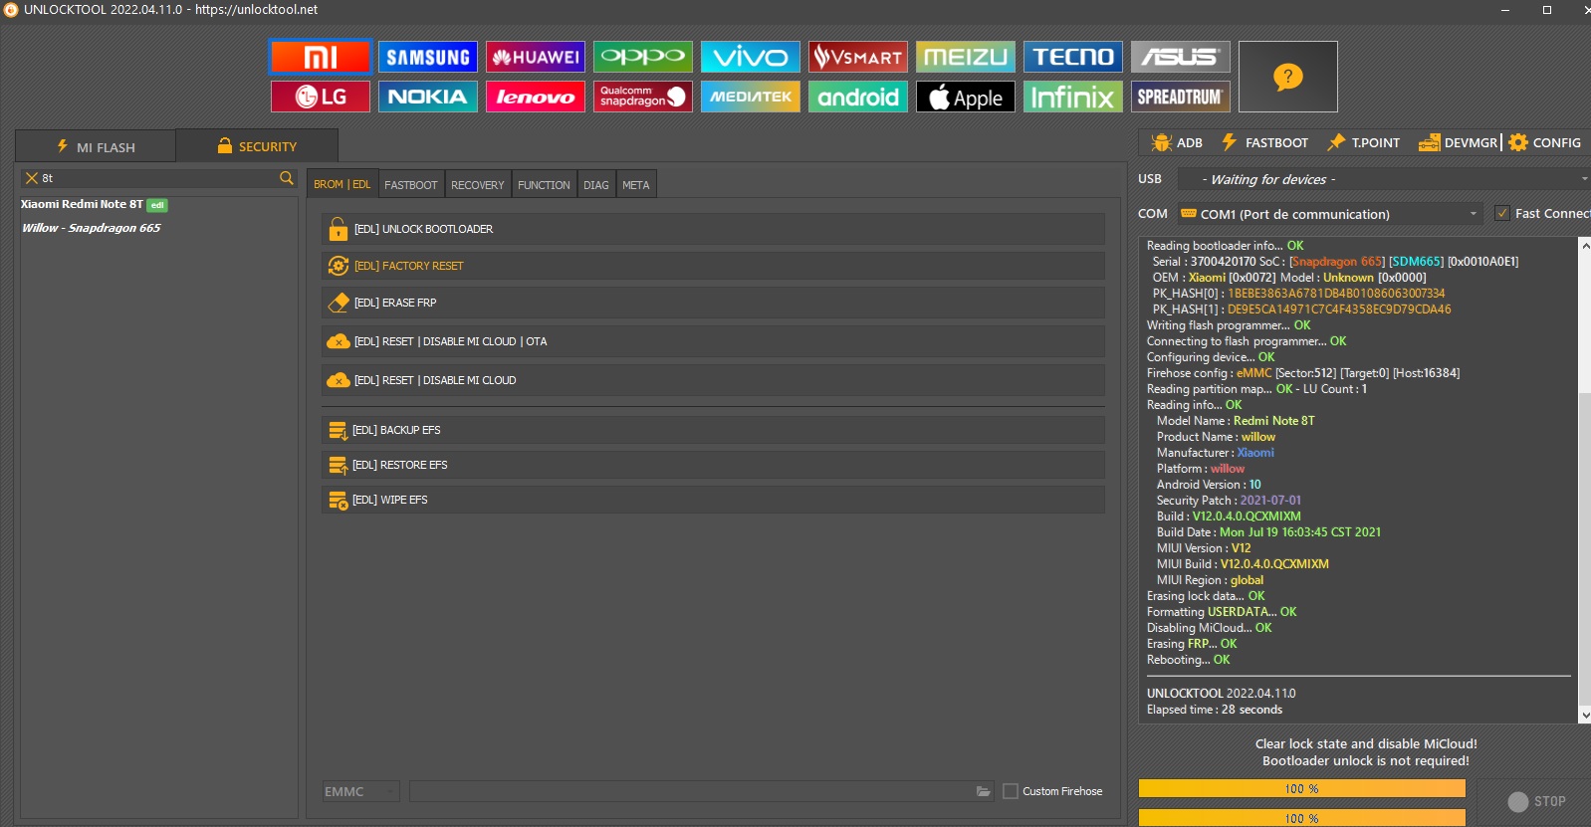The width and height of the screenshot is (1591, 827).
Task: Select the Oppo brand logo
Action: coord(643,57)
